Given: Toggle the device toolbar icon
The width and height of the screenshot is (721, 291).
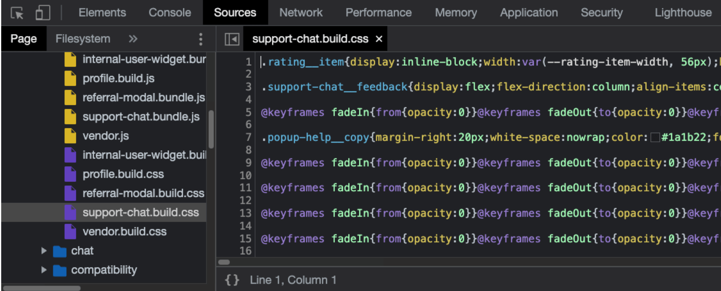Looking at the screenshot, I should [x=43, y=13].
